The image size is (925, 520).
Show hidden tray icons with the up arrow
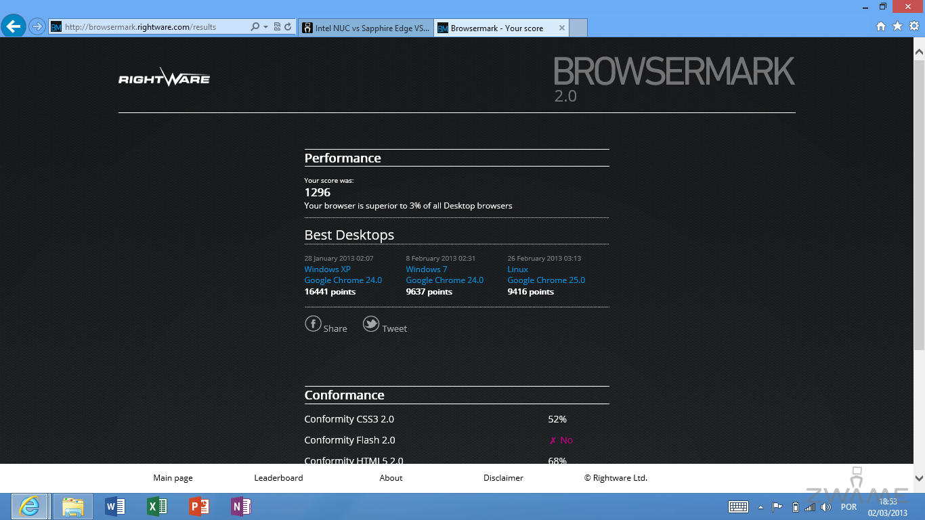pyautogui.click(x=760, y=507)
